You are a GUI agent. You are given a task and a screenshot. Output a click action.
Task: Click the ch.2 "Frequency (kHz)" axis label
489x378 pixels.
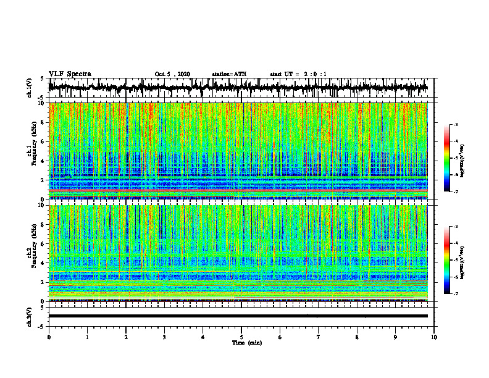[34, 246]
